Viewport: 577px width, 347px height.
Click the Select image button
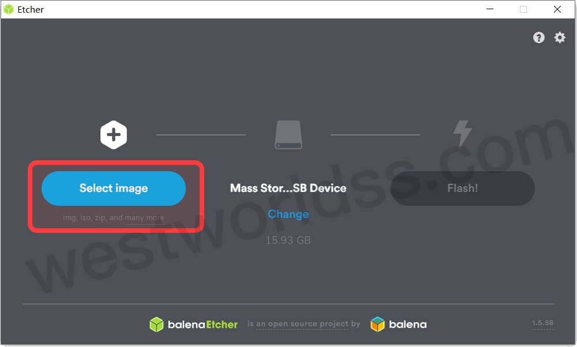point(114,188)
